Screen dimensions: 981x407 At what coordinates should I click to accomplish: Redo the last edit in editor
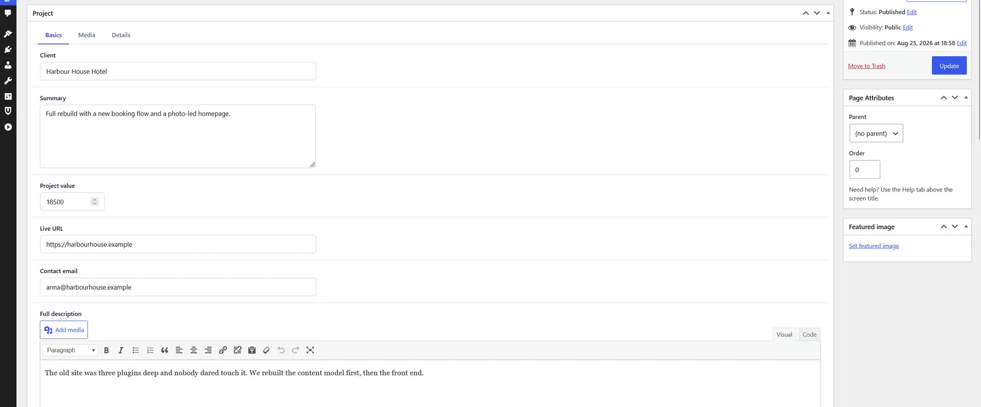pos(296,350)
